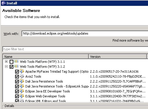Expand the Web Tools Platform 3.1.1 node
The height and width of the screenshot is (109, 148).
coord(6,61)
